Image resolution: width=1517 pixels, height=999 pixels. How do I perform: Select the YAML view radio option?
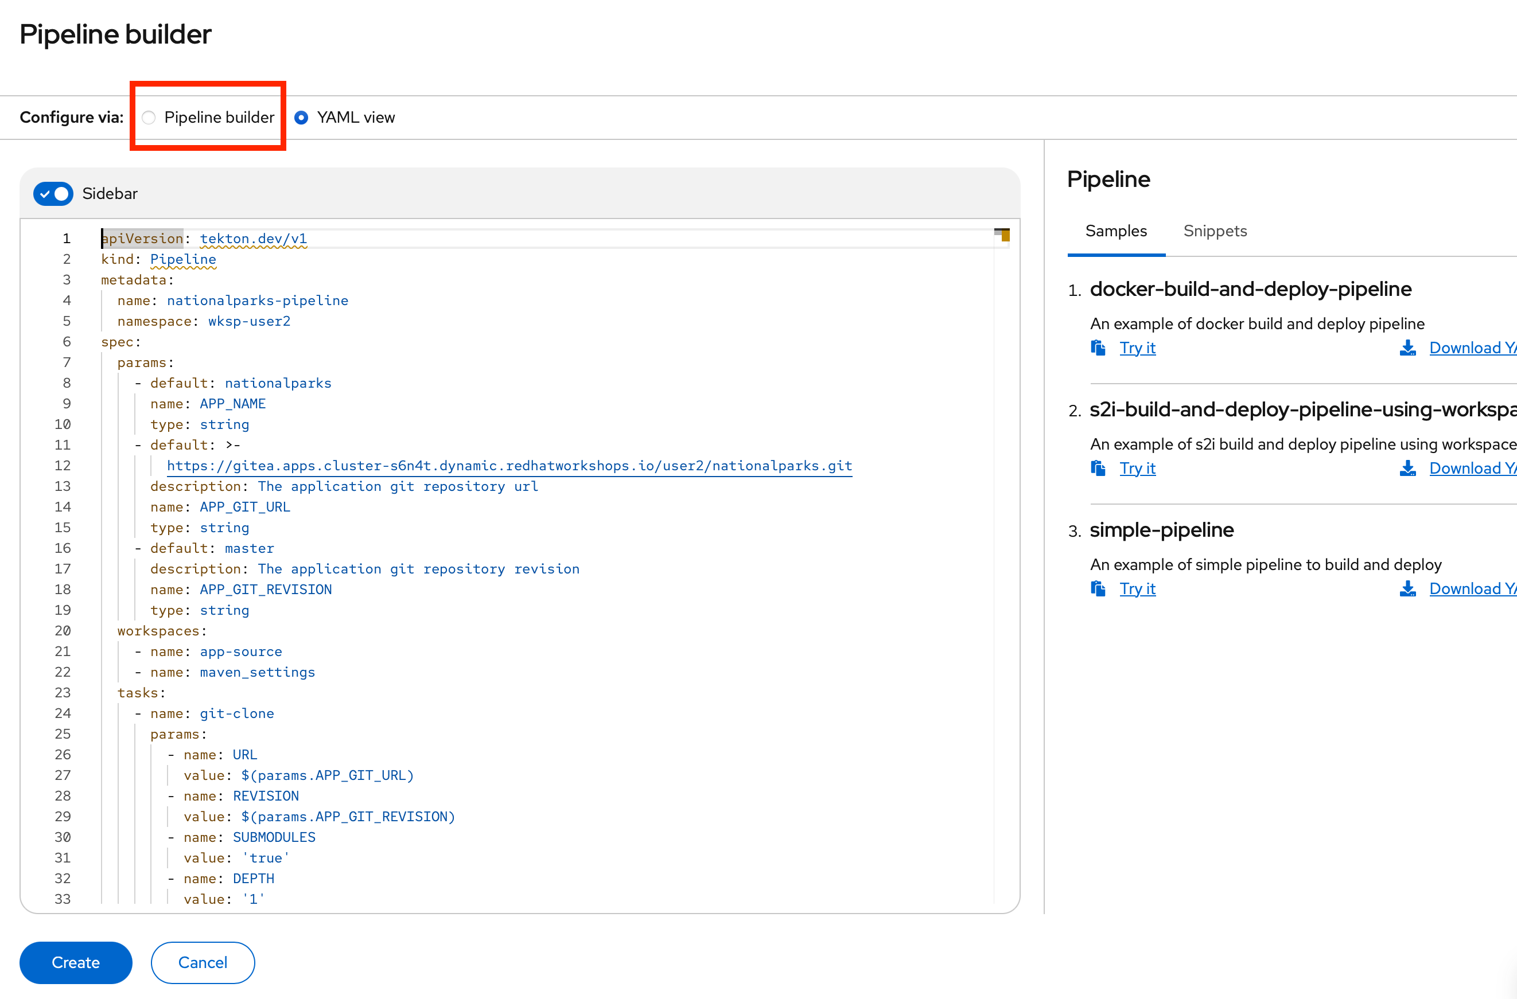click(x=301, y=118)
